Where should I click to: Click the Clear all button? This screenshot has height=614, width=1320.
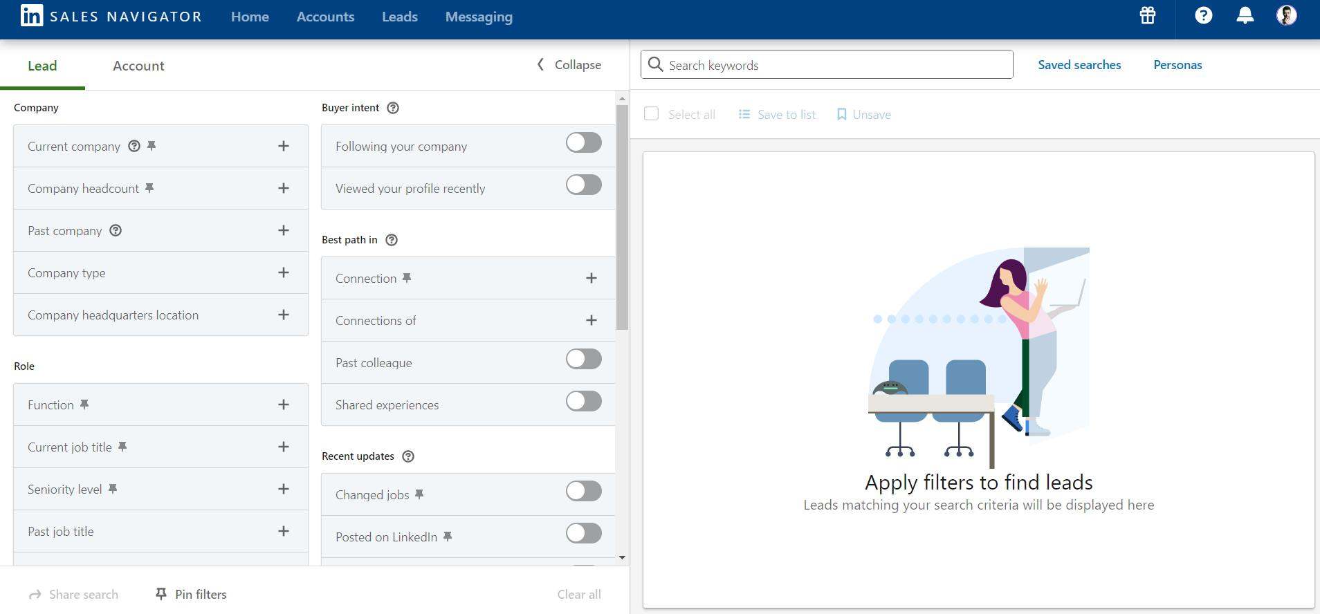579,594
